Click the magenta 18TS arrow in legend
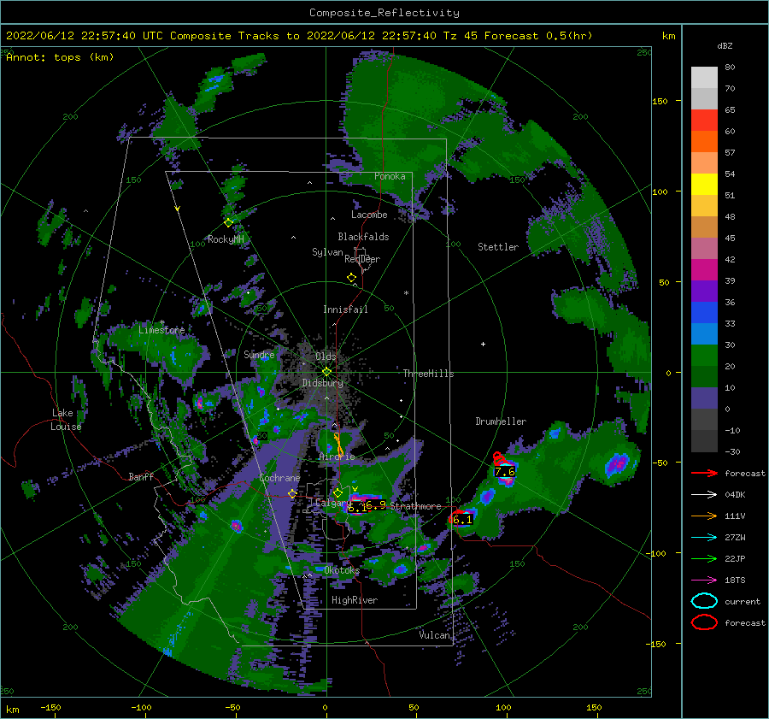 [704, 581]
